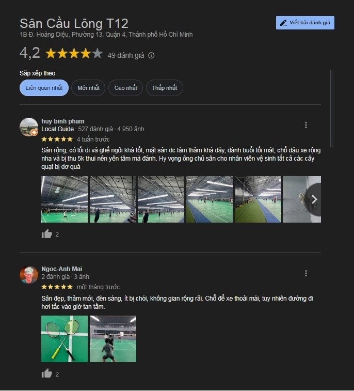
Task: Select the Liên quan nhất sort option
Action: tap(44, 88)
